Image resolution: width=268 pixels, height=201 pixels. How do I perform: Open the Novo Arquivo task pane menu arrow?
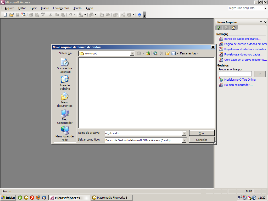(x=261, y=22)
